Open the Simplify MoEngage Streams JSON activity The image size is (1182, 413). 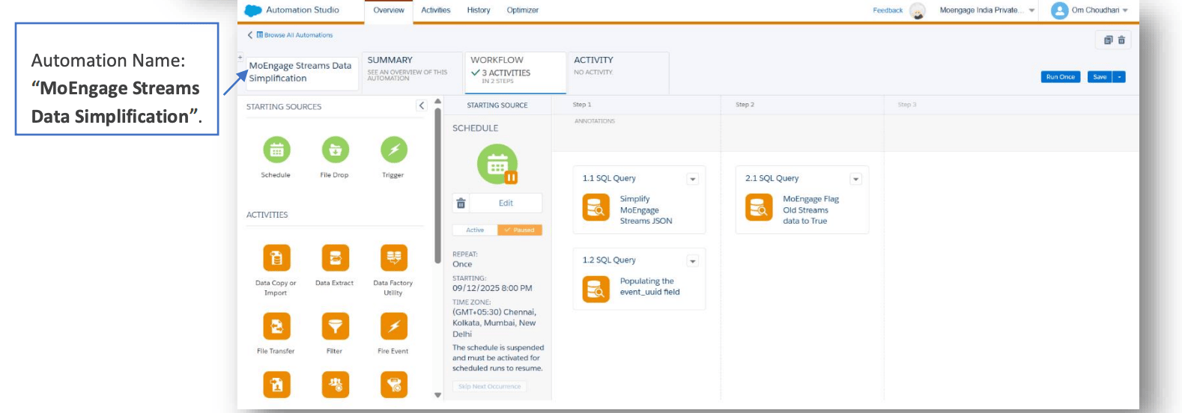(646, 210)
